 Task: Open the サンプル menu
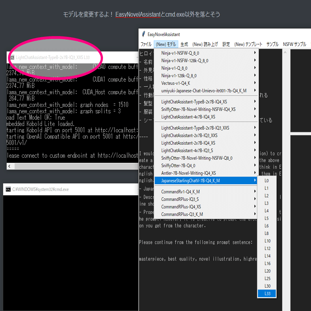click(273, 44)
